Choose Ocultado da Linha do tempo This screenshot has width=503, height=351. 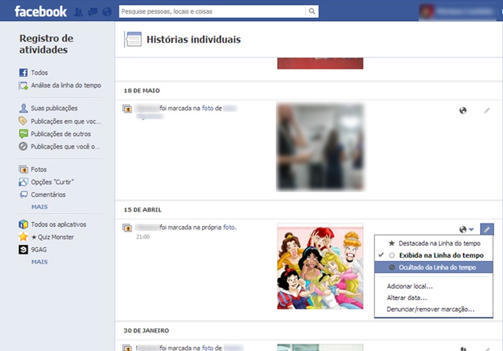tap(437, 267)
